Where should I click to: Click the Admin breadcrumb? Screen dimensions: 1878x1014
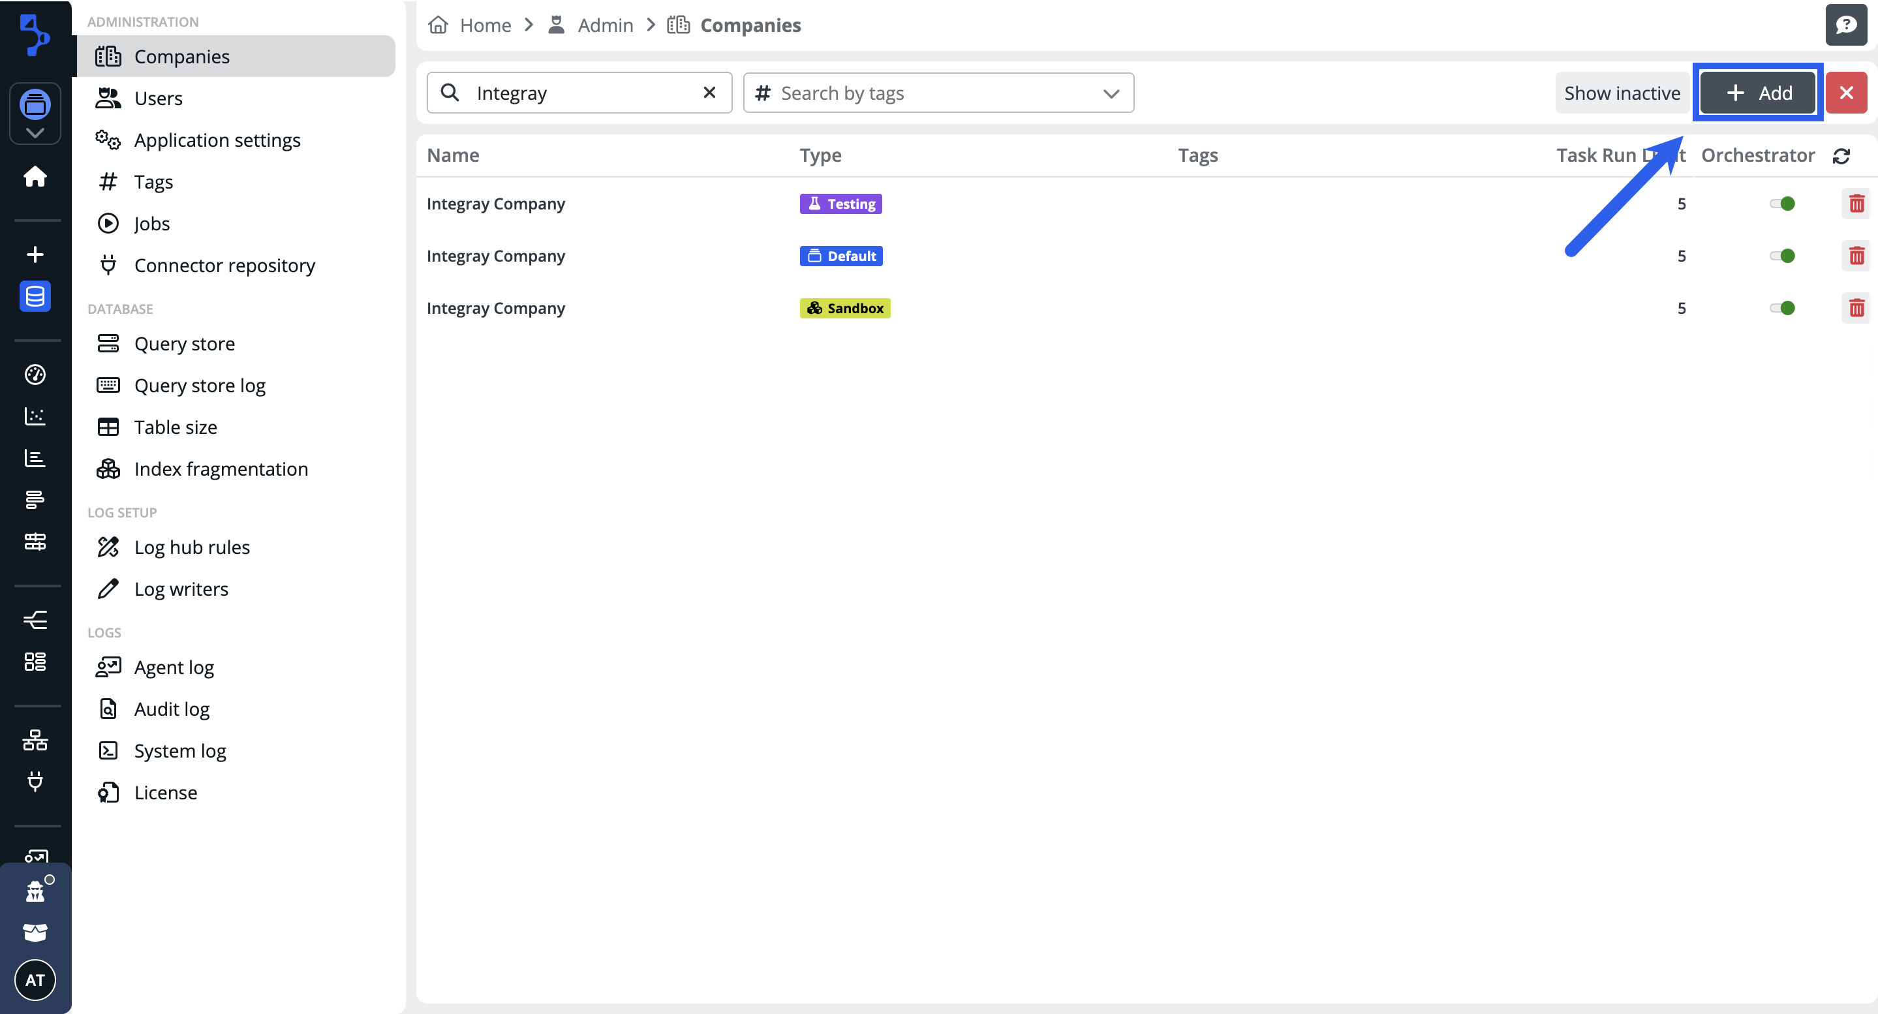tap(604, 25)
